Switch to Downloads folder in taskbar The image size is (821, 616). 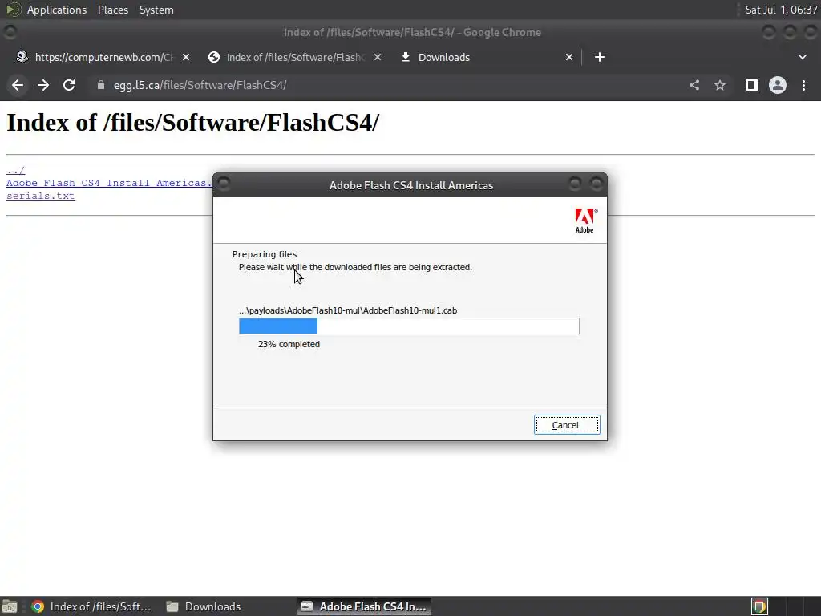point(204,606)
